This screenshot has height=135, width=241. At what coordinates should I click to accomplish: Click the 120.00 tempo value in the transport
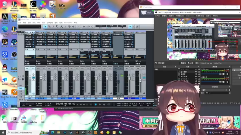(x=148, y=103)
